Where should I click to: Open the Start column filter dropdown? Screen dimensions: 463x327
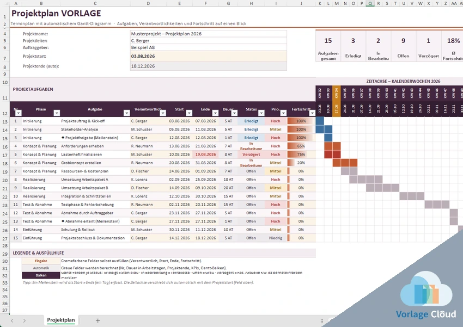[x=189, y=113]
